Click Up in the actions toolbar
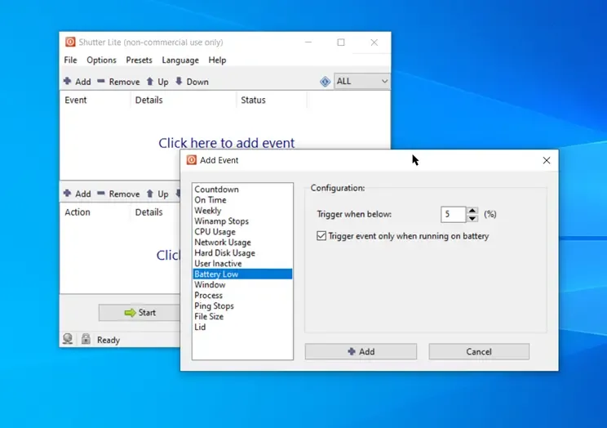The image size is (607, 428). click(x=157, y=194)
